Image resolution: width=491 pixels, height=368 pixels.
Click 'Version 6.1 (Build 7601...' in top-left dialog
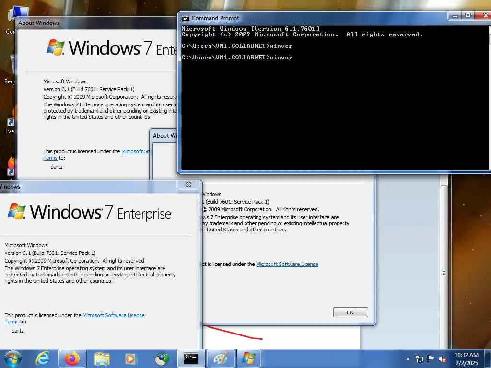click(x=89, y=89)
